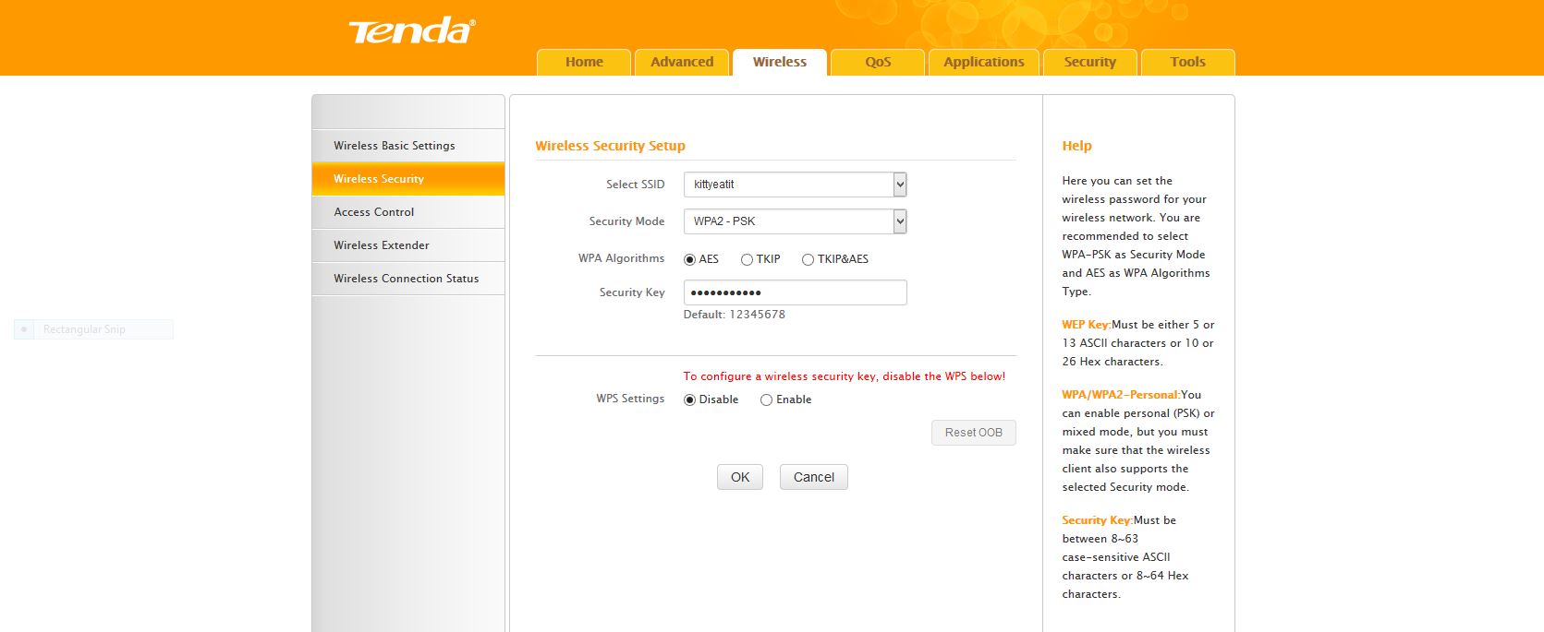This screenshot has height=632, width=1544.
Task: Select the TKIP algorithm radio button
Action: click(x=747, y=260)
